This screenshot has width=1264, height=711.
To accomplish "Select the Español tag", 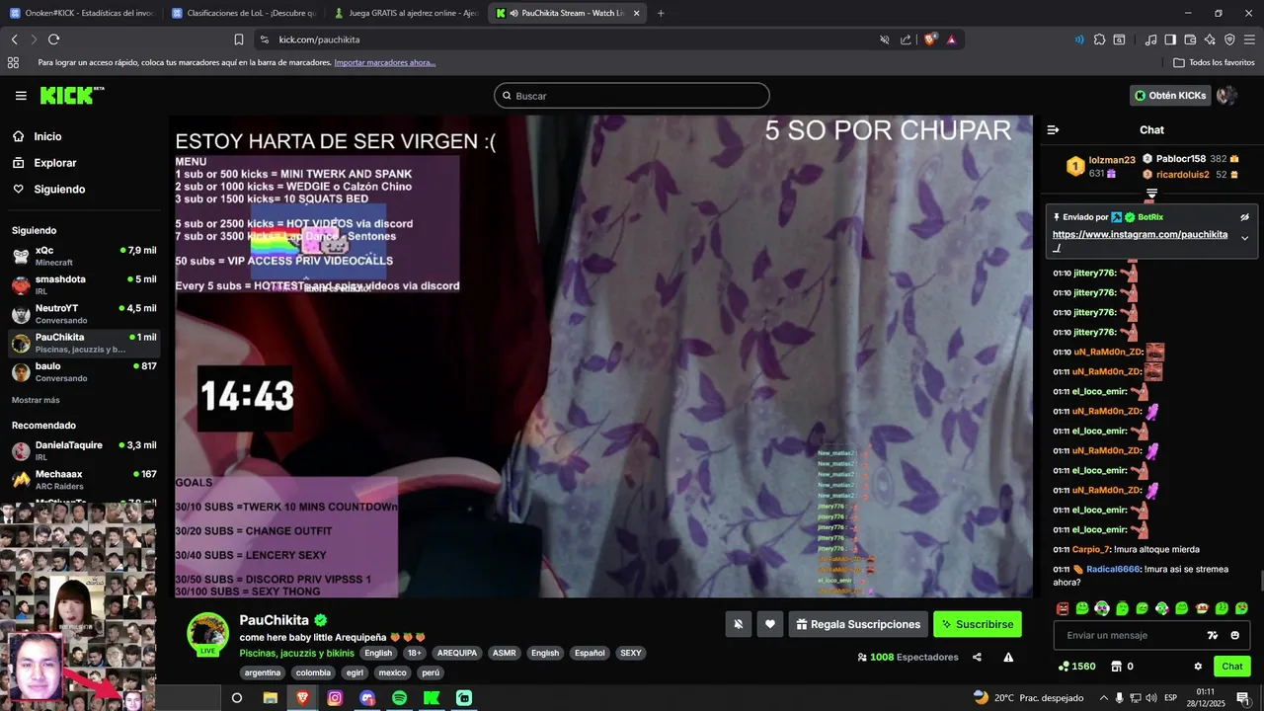I will click(590, 653).
